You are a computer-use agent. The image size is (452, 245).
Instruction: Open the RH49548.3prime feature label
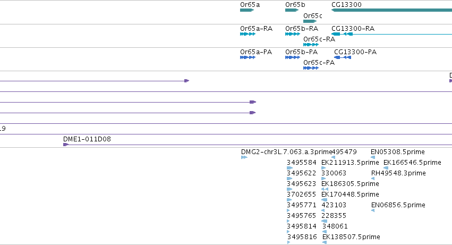pyautogui.click(x=398, y=173)
